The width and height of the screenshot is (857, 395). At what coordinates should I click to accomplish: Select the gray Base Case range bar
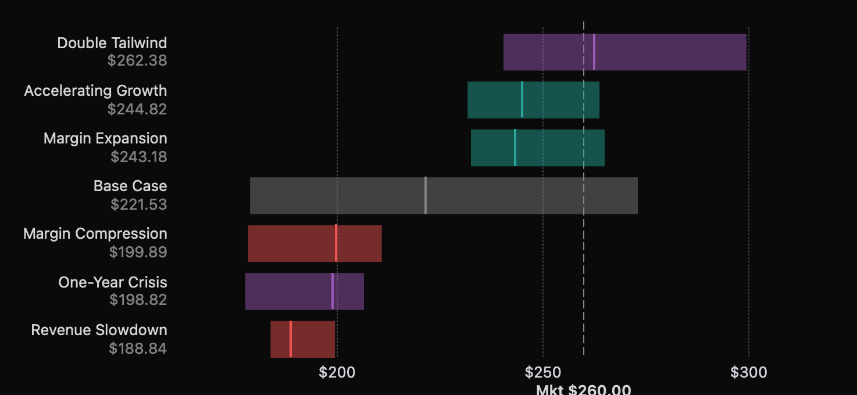tap(523, 196)
